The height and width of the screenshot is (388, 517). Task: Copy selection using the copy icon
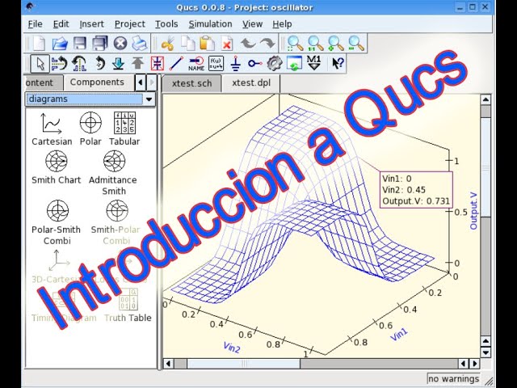pos(188,43)
